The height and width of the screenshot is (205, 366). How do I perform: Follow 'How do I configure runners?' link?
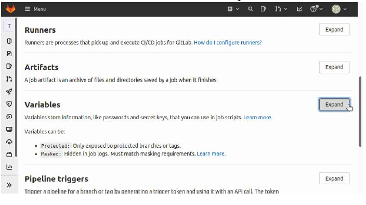point(228,43)
